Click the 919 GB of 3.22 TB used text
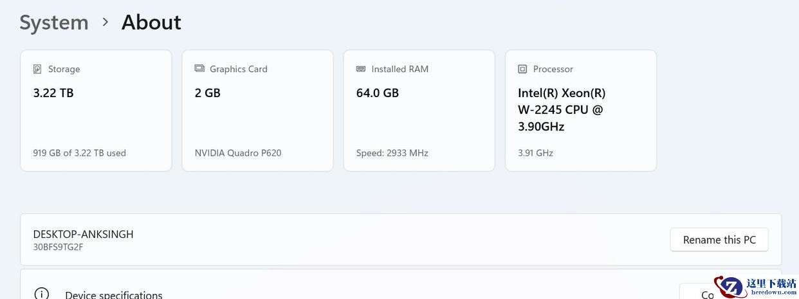Image resolution: width=799 pixels, height=299 pixels. point(79,153)
